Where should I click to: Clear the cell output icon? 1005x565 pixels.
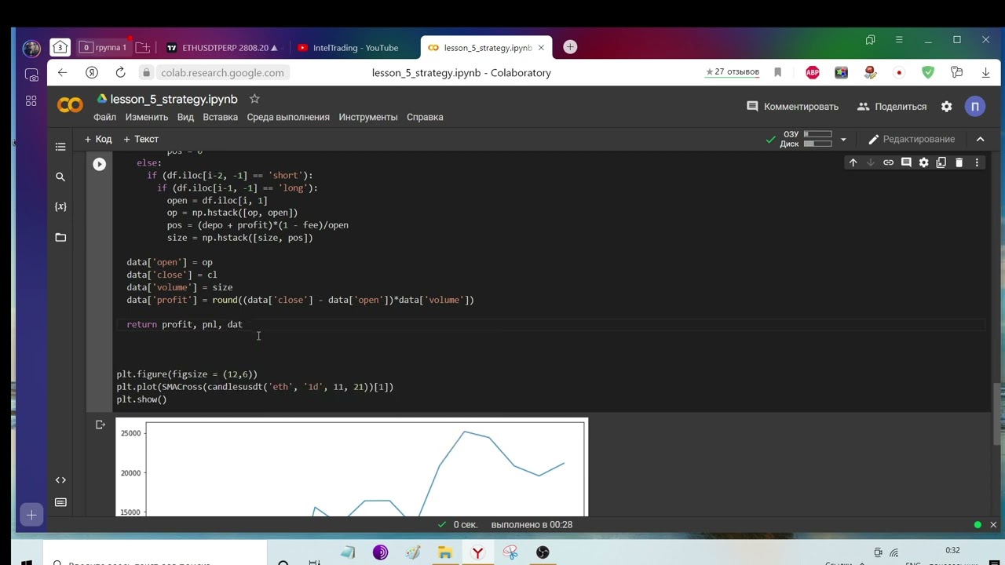tap(100, 425)
